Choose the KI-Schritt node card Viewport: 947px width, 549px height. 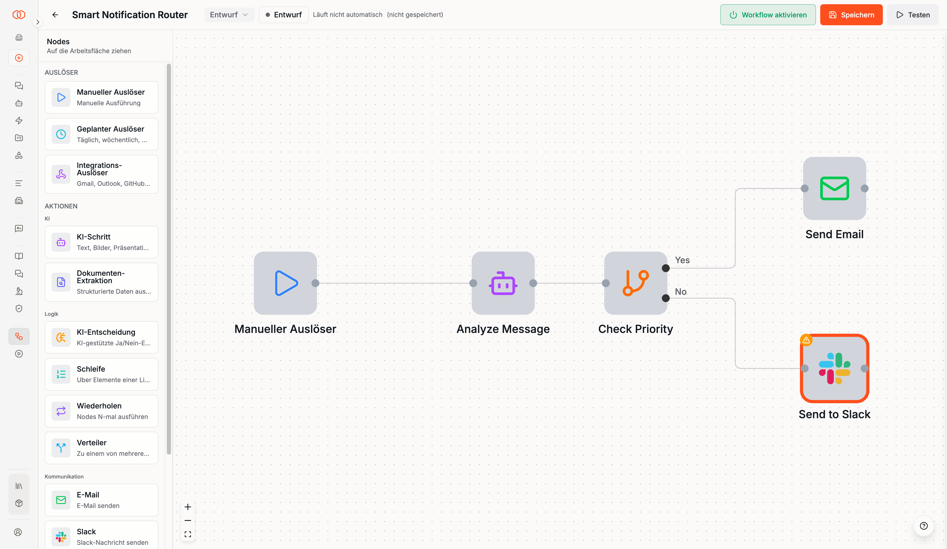click(102, 242)
